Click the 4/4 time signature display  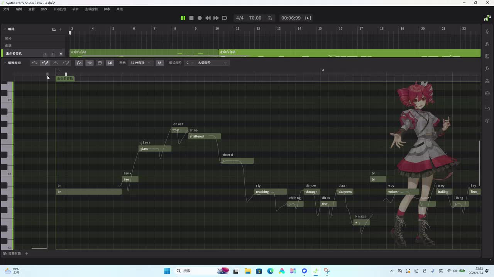240,18
